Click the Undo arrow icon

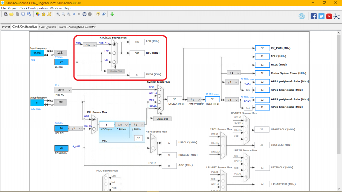pos(74,14)
